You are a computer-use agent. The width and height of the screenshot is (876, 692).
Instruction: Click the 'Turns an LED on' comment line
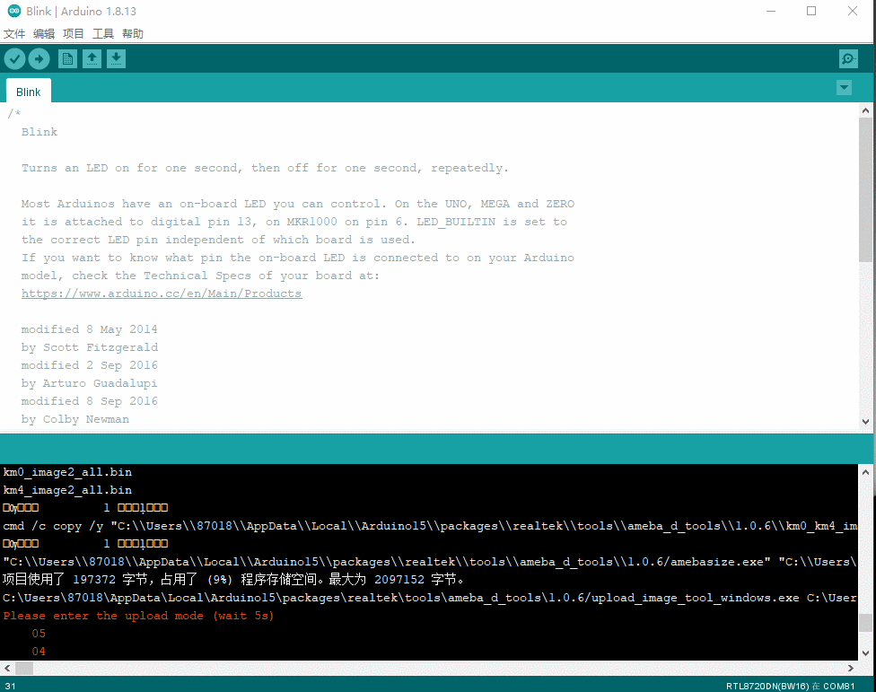tap(265, 168)
